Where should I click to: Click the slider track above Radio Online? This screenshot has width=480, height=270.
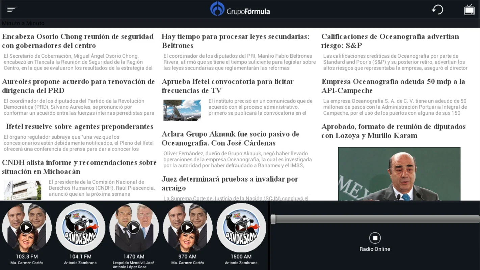click(x=375, y=219)
